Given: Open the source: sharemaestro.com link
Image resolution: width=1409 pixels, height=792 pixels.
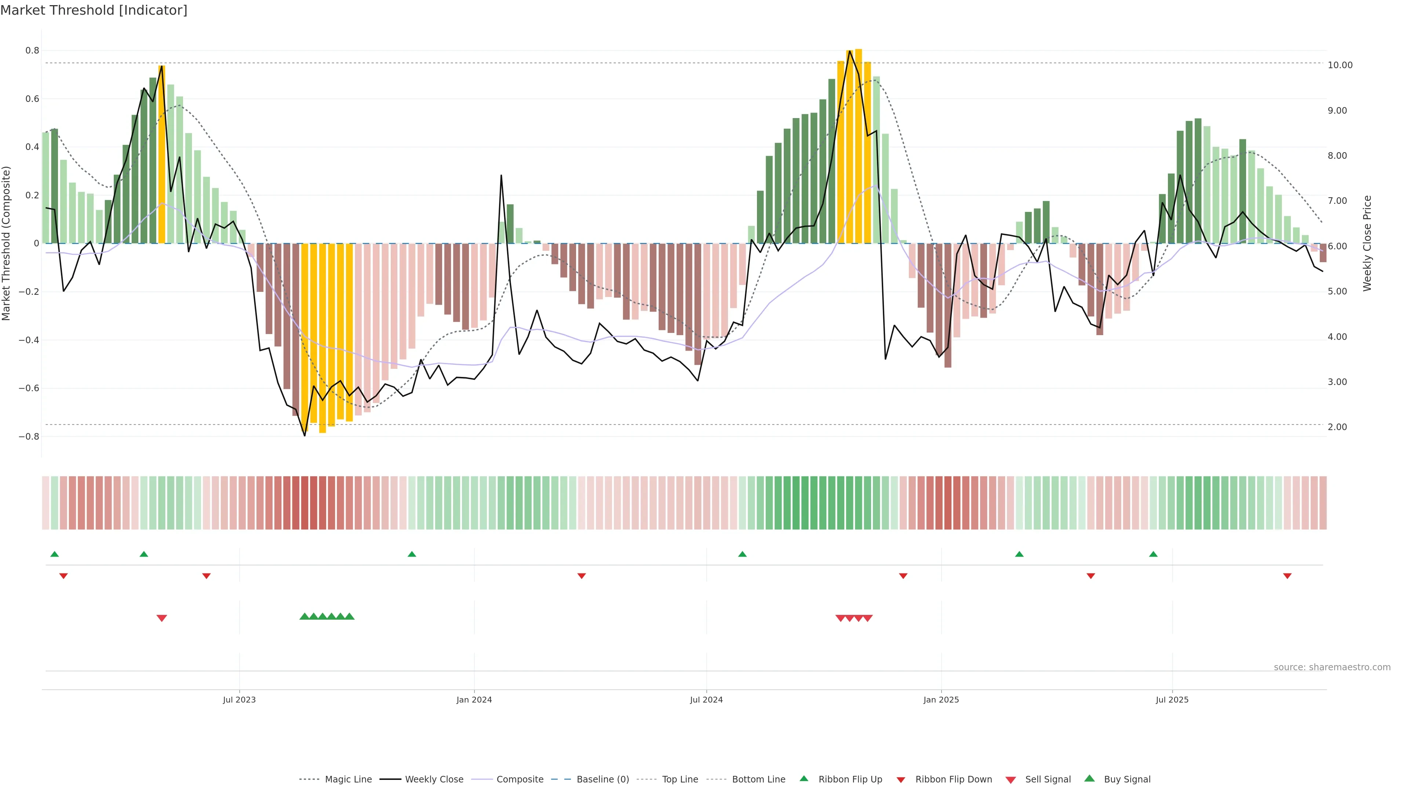Looking at the screenshot, I should (1332, 667).
